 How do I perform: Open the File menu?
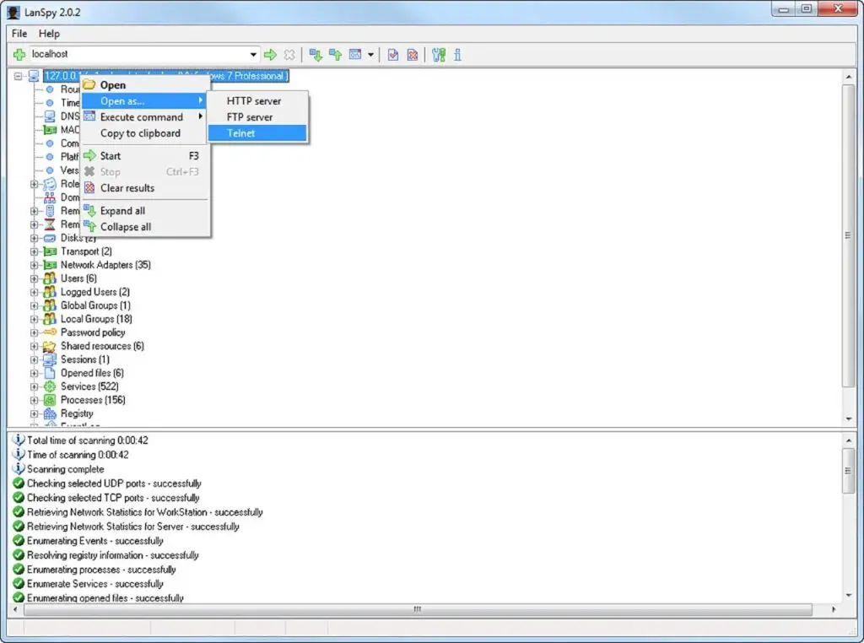pyautogui.click(x=19, y=34)
